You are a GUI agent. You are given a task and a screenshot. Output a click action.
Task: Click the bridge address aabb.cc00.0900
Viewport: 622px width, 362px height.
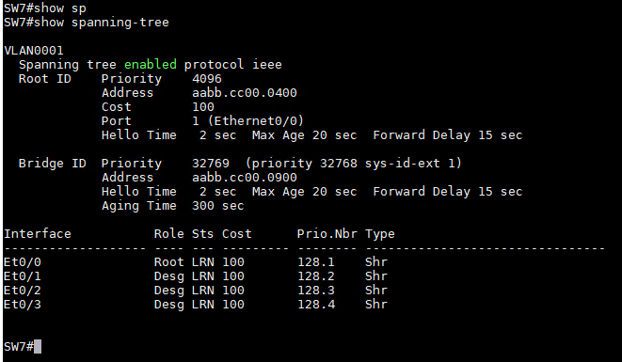[245, 177]
